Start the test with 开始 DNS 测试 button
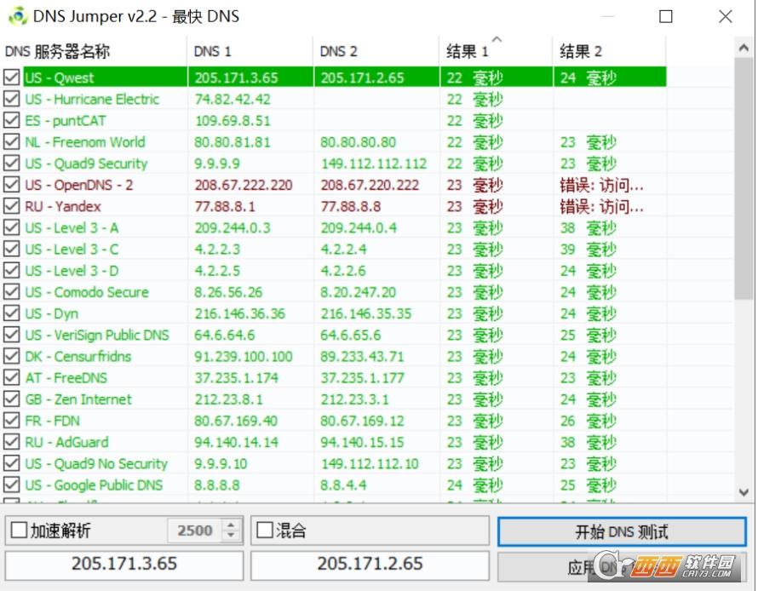Viewport: 758px width, 591px height. click(x=622, y=531)
